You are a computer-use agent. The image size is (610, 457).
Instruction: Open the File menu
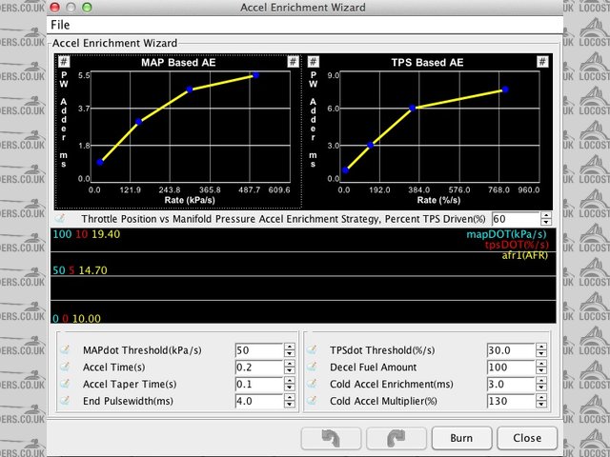60,25
